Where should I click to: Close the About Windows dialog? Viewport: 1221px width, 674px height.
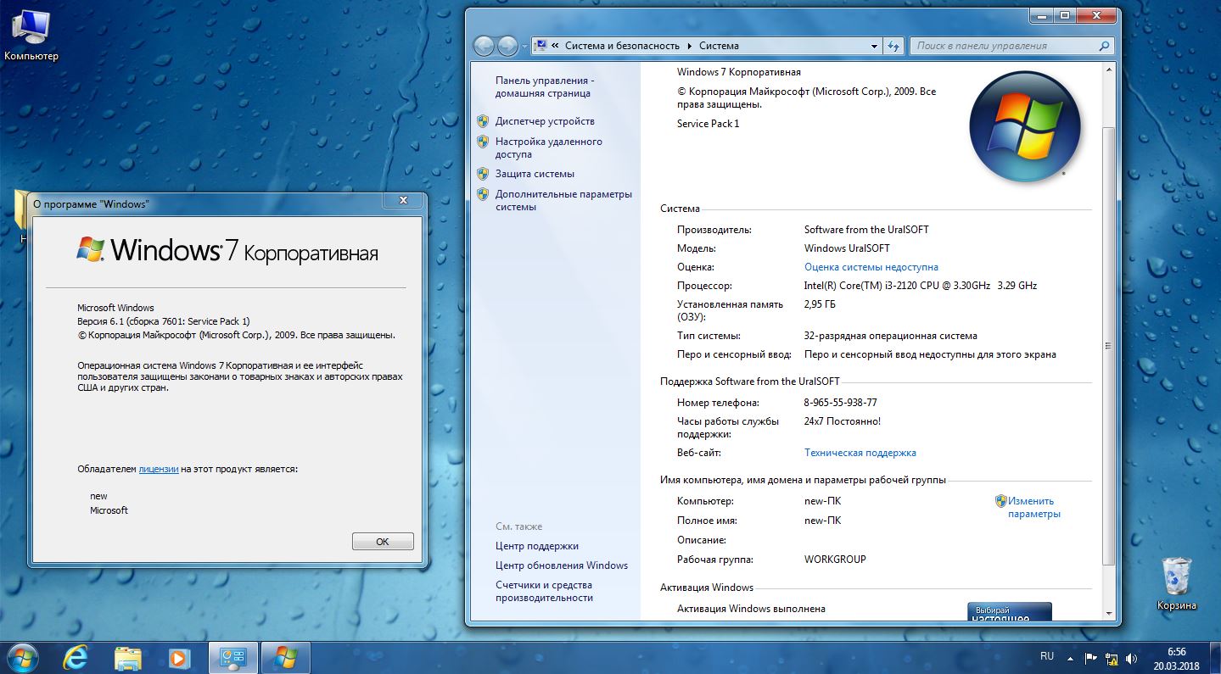click(401, 200)
